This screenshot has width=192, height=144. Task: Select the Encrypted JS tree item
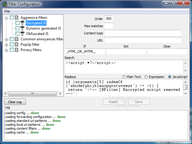tap(36, 23)
